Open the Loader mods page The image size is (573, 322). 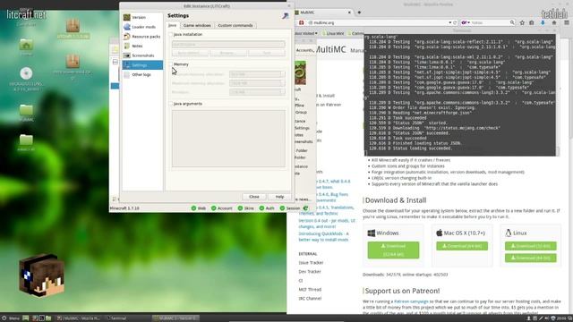[142, 27]
